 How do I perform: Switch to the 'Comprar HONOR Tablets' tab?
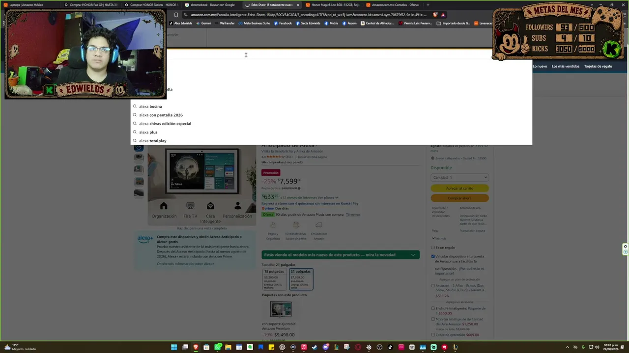point(151,5)
